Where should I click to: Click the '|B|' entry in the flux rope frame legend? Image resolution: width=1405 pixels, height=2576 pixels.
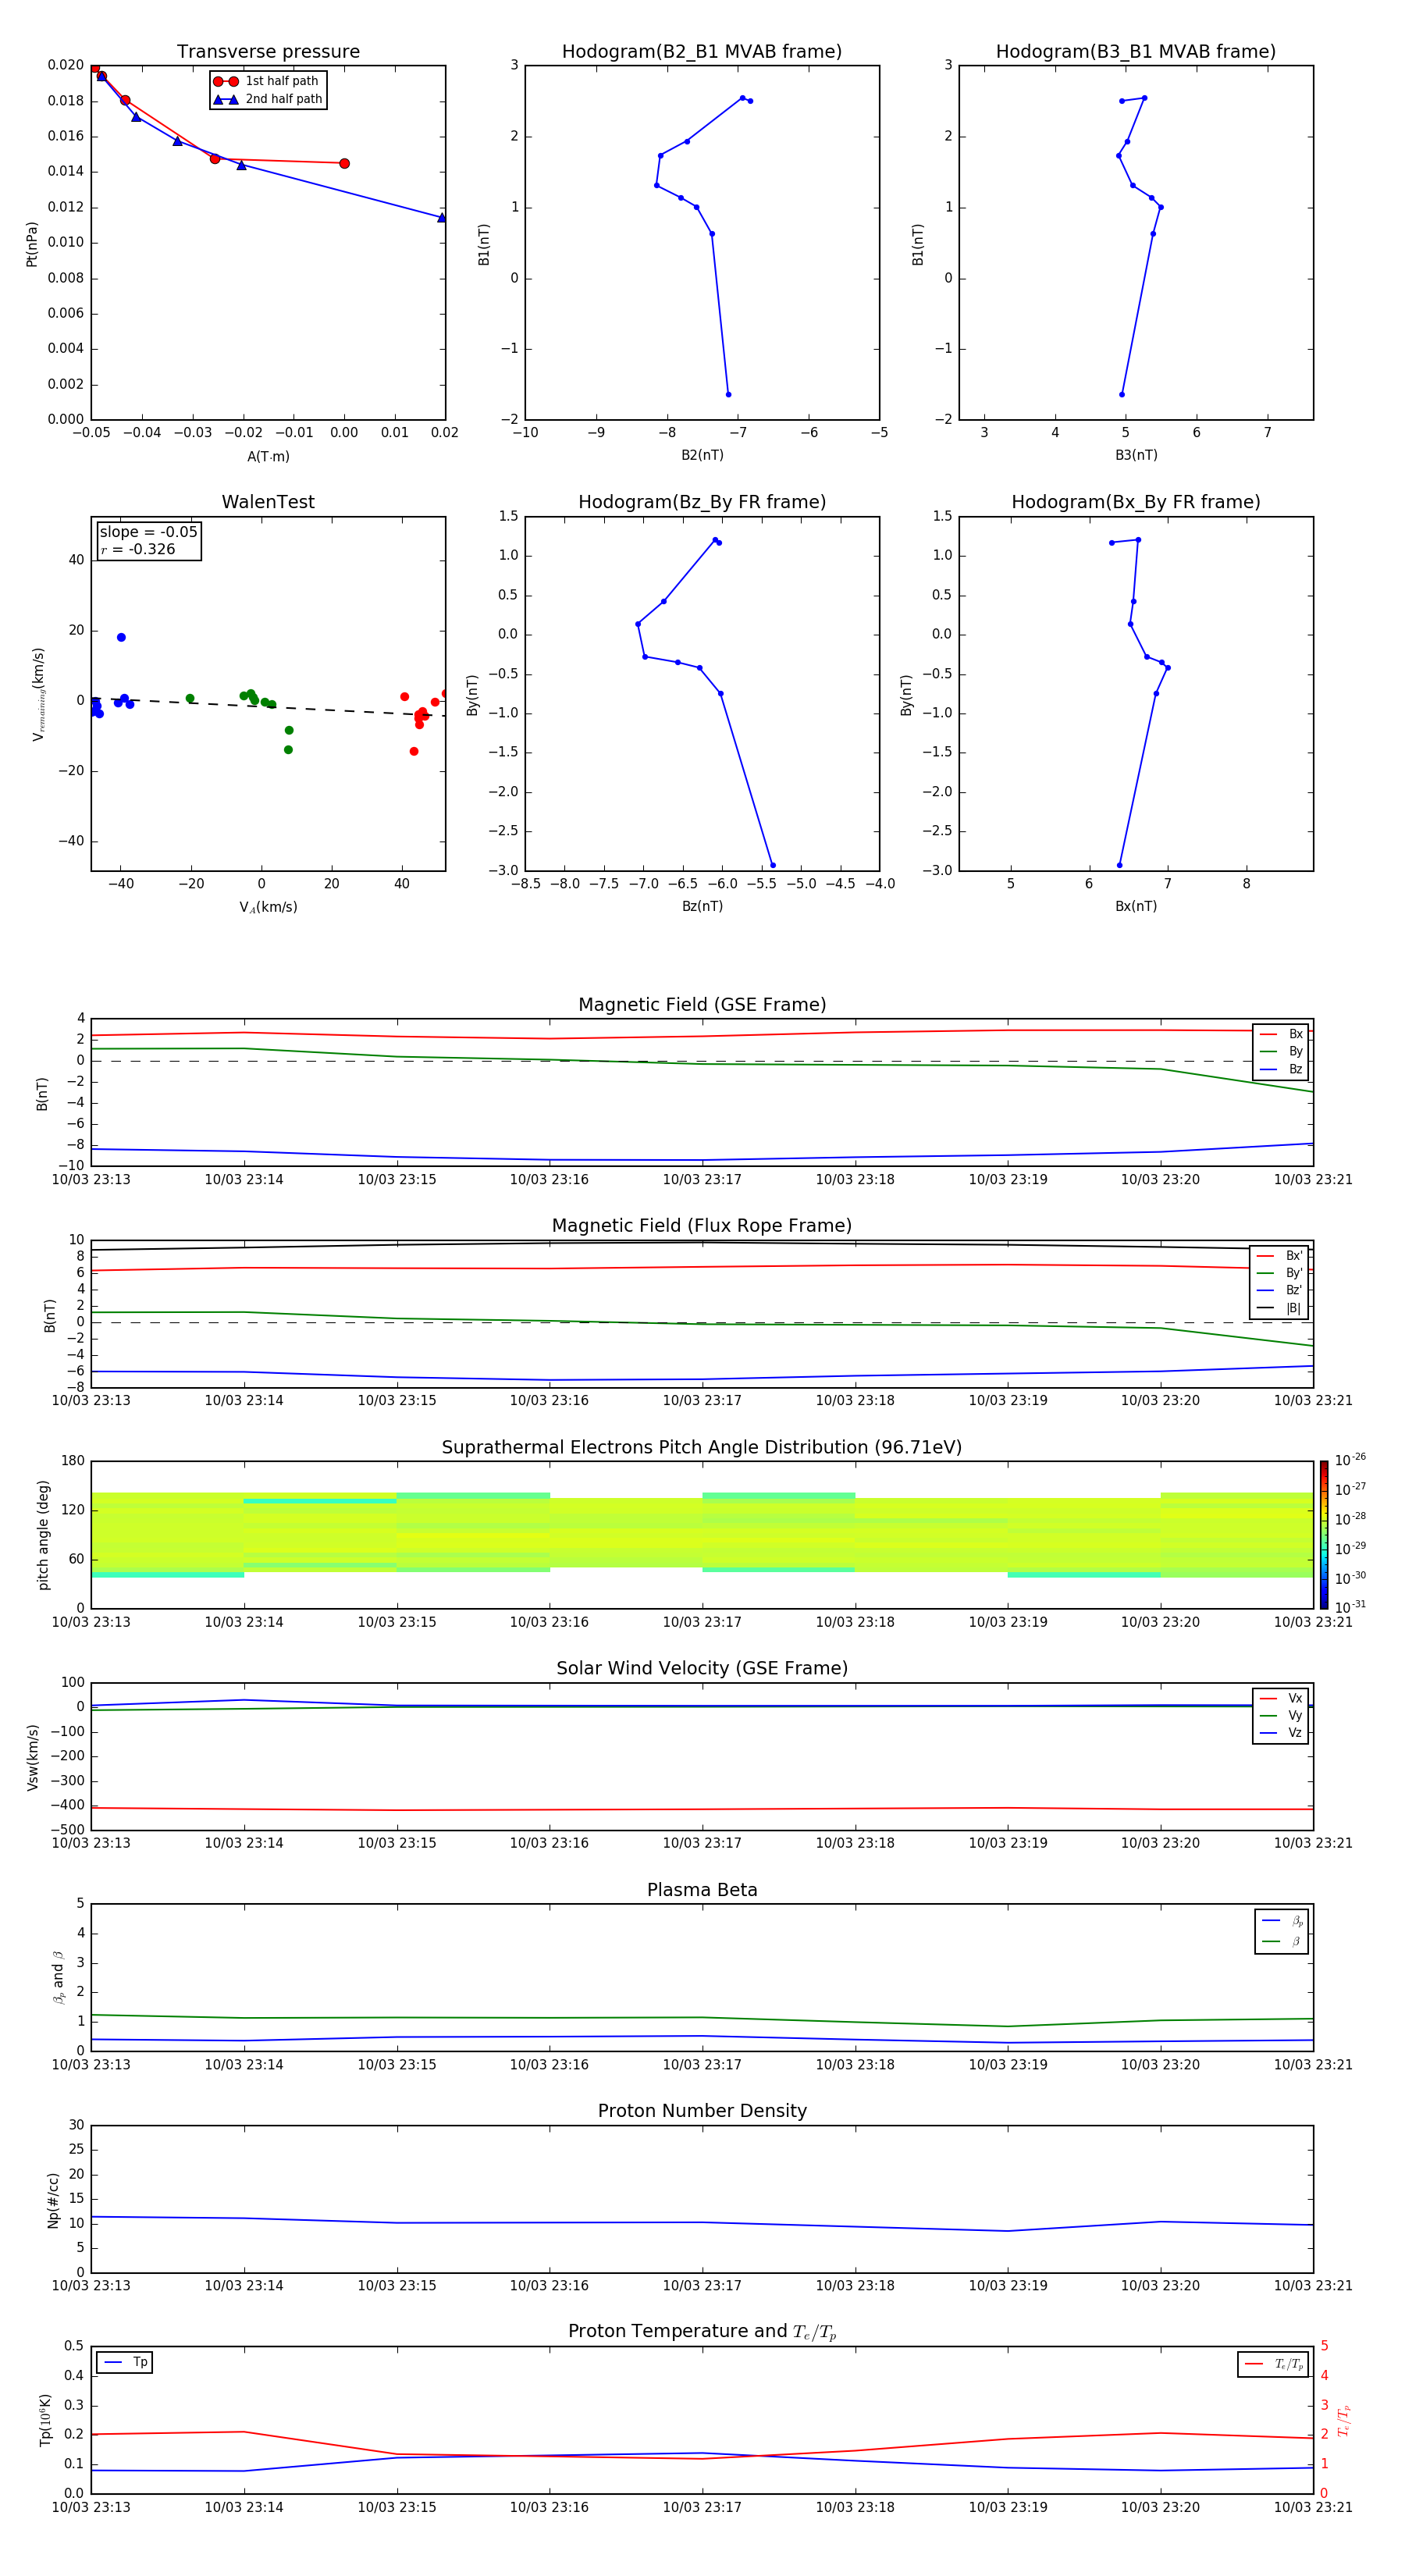(1280, 1308)
